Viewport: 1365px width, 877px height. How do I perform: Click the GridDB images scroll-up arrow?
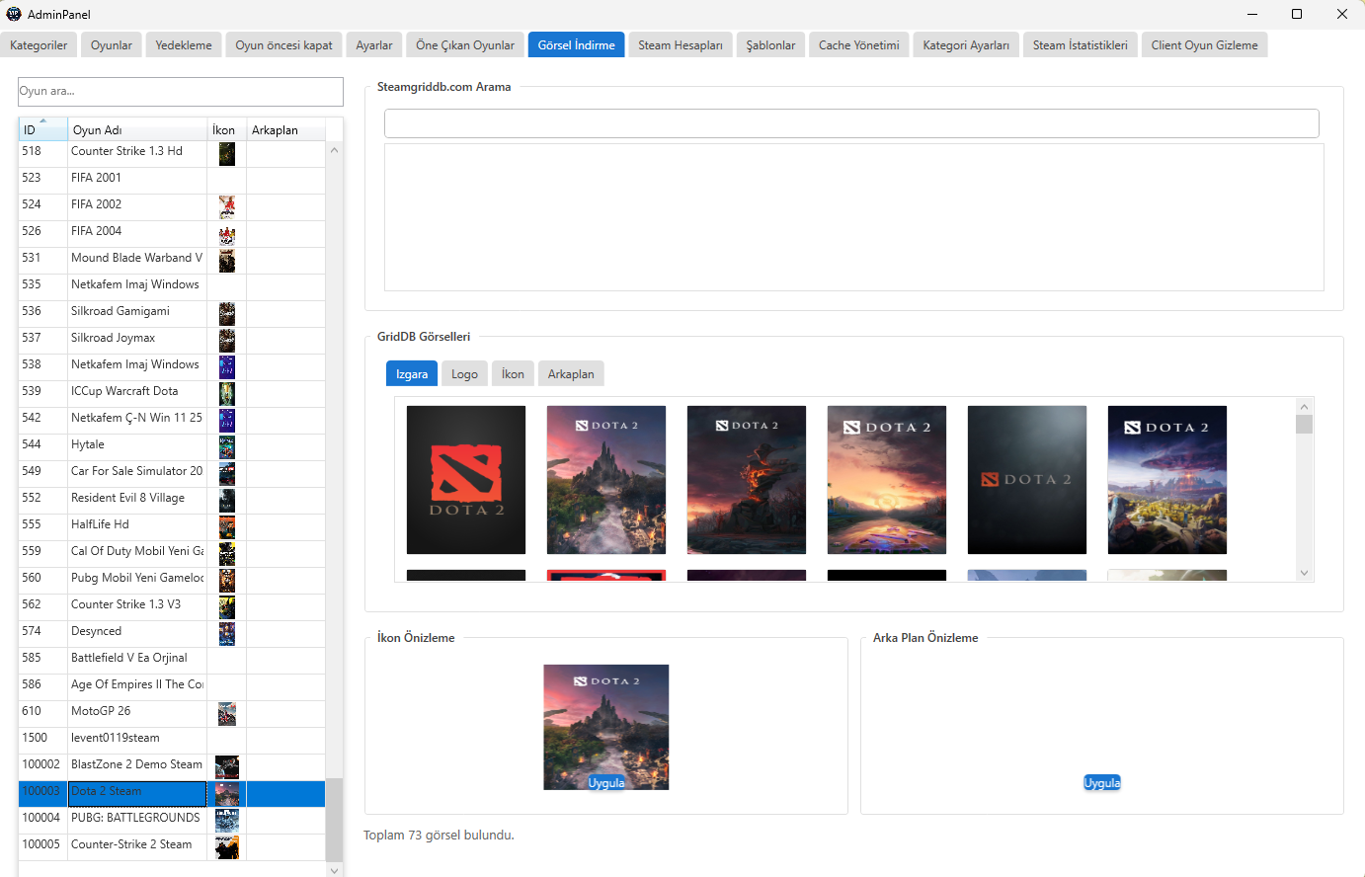point(1304,407)
